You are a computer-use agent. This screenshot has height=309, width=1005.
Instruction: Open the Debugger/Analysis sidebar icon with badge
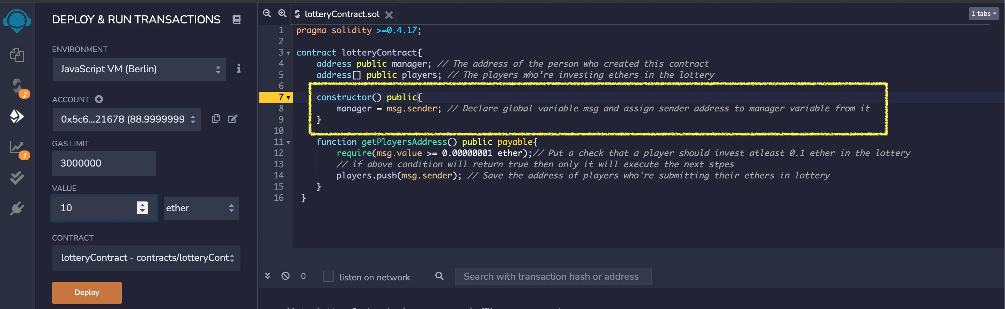17,147
